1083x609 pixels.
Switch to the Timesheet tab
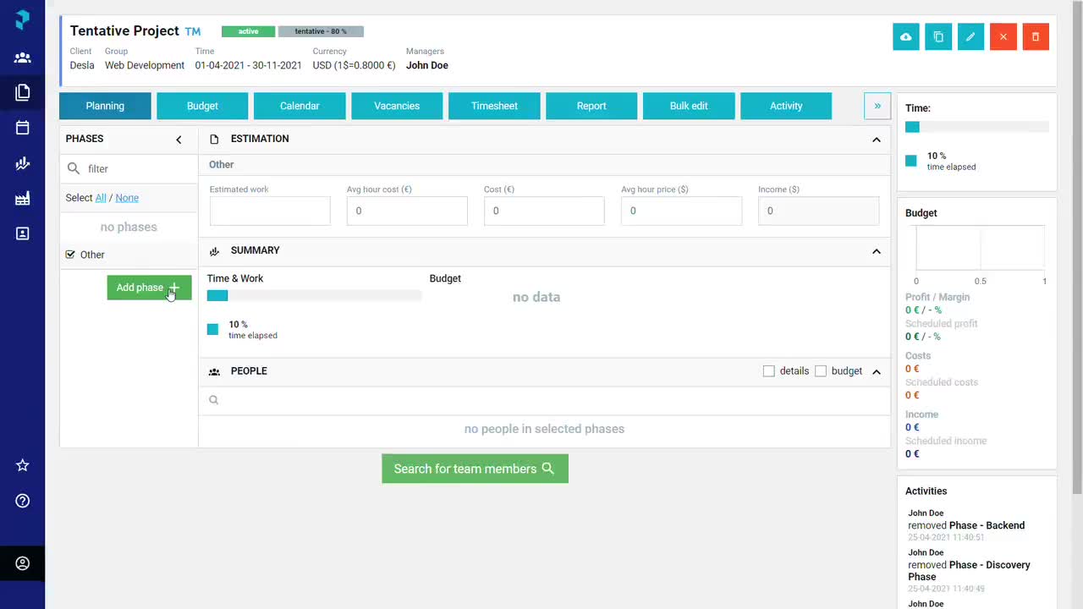[x=494, y=106]
